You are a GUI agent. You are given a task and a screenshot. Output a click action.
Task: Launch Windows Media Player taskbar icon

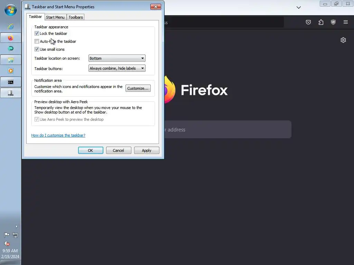click(11, 71)
